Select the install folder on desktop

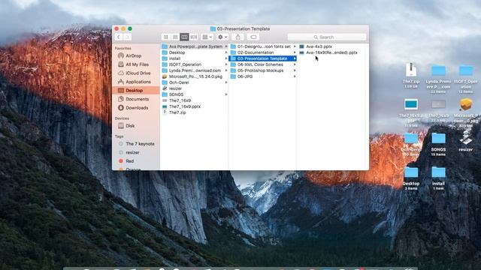pyautogui.click(x=438, y=172)
